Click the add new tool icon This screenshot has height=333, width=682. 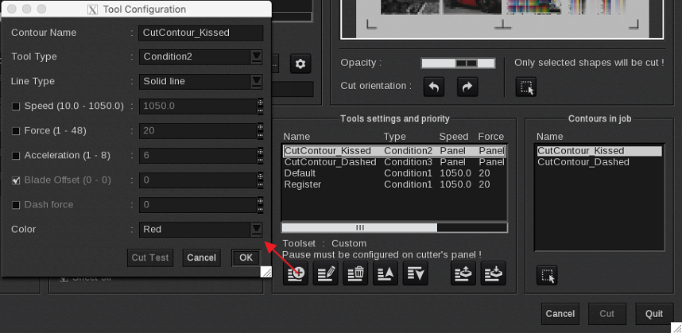click(x=297, y=274)
